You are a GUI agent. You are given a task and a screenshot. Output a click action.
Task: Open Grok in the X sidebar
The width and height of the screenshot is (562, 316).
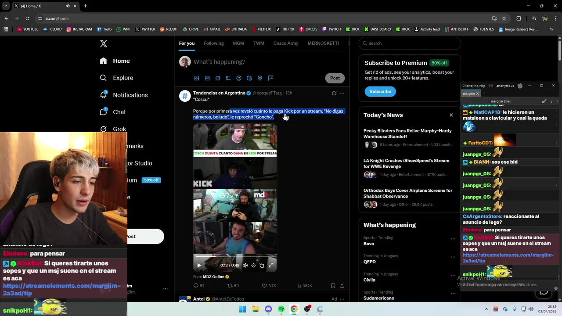point(113,129)
